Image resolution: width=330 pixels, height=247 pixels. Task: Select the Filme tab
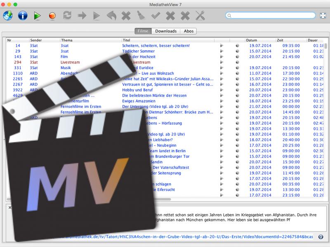(143, 31)
